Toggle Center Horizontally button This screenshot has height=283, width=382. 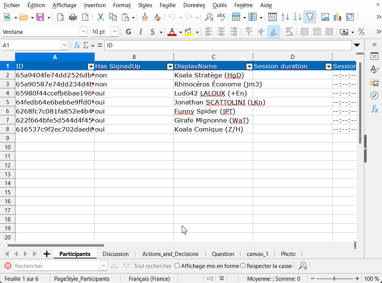221,32
